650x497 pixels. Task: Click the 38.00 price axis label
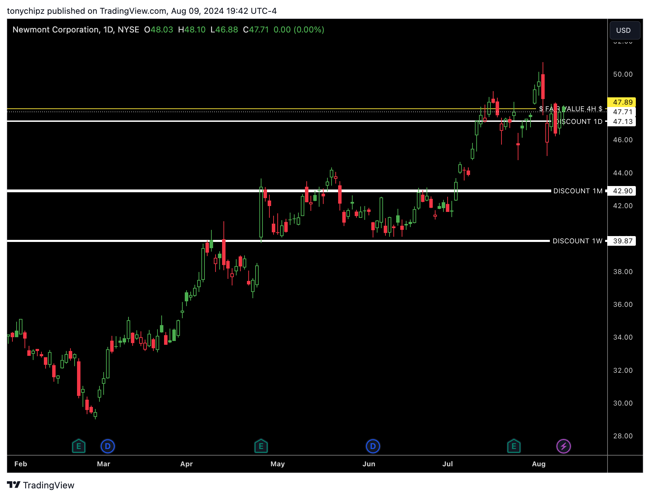pos(623,272)
